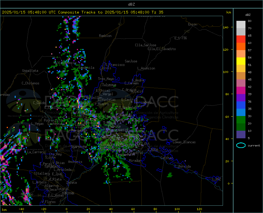Click the L_Vegas label

coord(37,124)
